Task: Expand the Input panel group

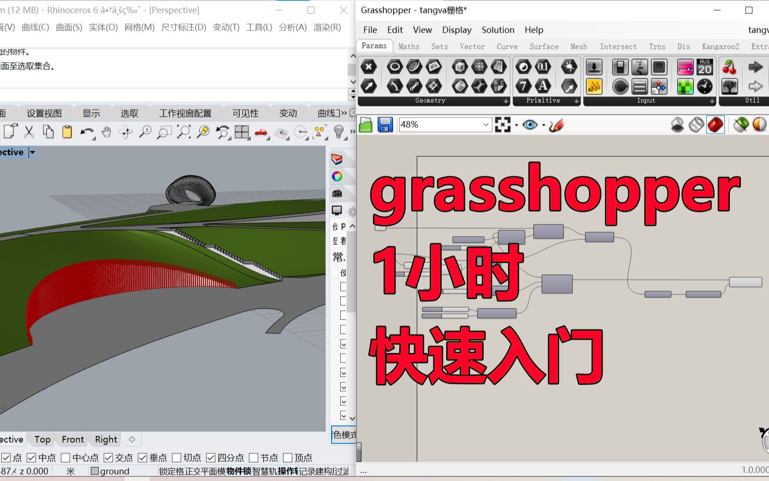Action: click(x=712, y=101)
